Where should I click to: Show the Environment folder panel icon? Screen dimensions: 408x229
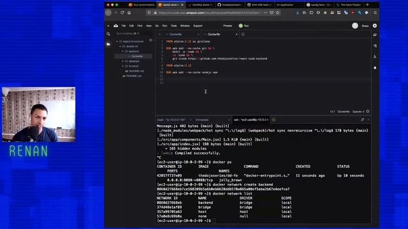[108, 45]
